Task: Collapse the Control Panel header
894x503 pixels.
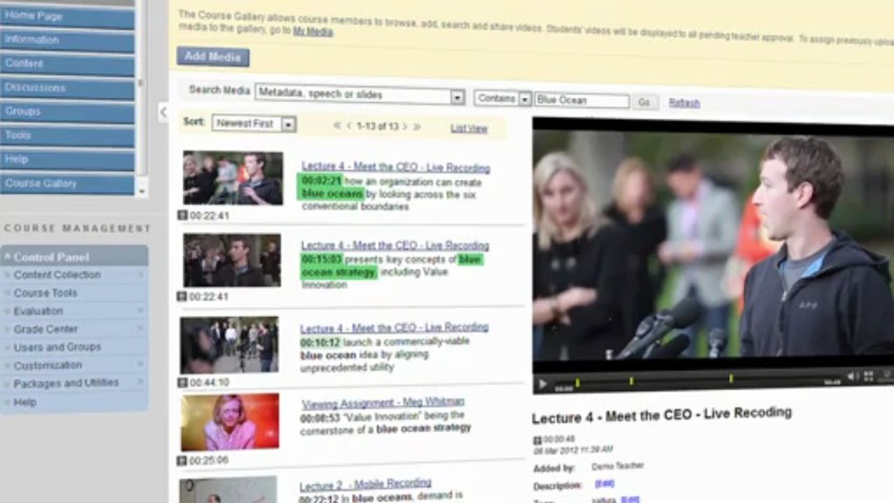Action: pyautogui.click(x=74, y=256)
